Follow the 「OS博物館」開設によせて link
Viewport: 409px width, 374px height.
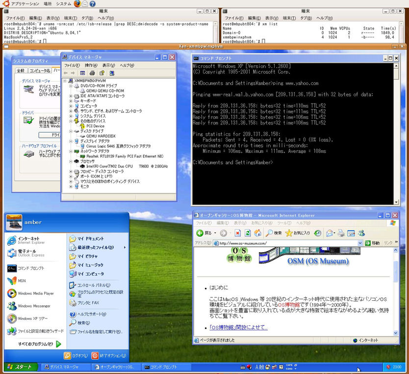pyautogui.click(x=238, y=327)
